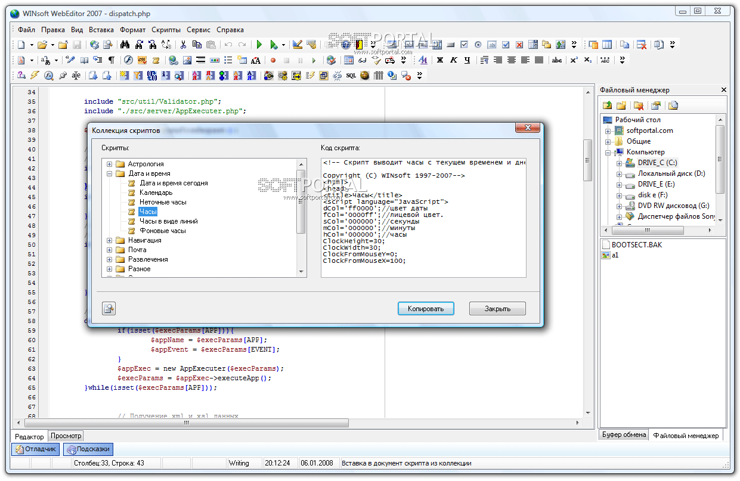
Task: Click the justify text alignment icon
Action: (539, 60)
